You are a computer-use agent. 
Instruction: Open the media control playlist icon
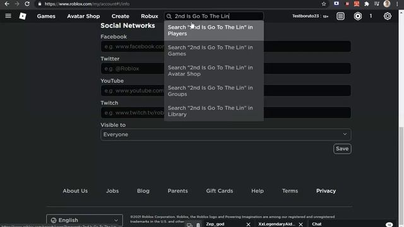[x=376, y=4]
